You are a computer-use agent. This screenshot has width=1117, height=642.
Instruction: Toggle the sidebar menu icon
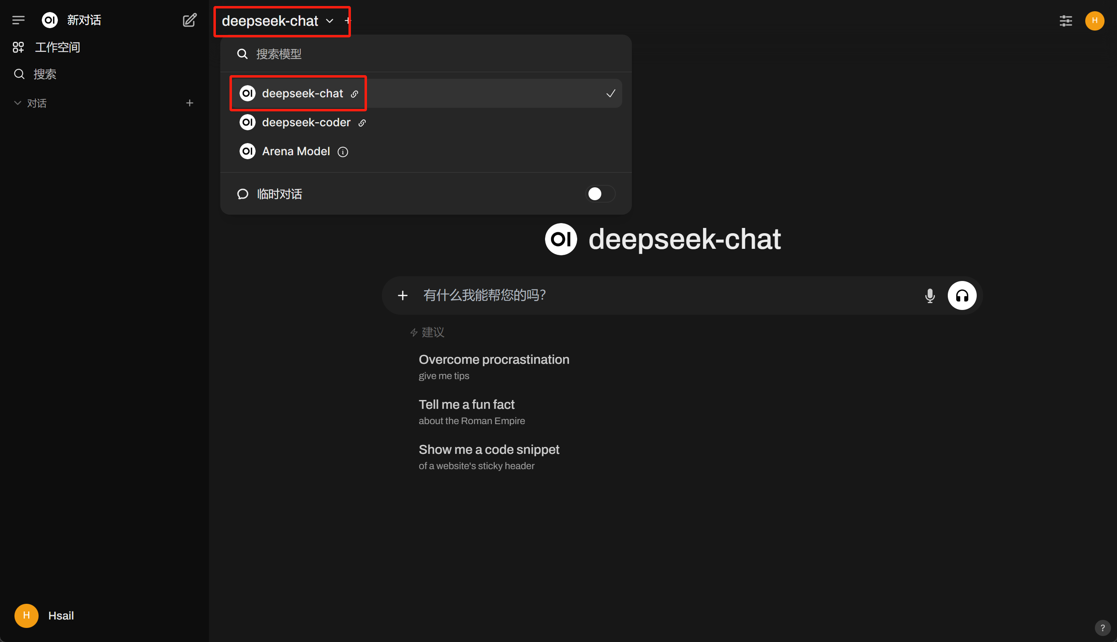click(18, 20)
